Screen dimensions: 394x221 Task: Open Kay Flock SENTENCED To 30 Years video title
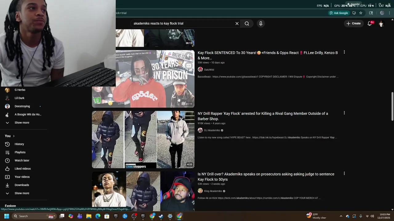click(268, 55)
